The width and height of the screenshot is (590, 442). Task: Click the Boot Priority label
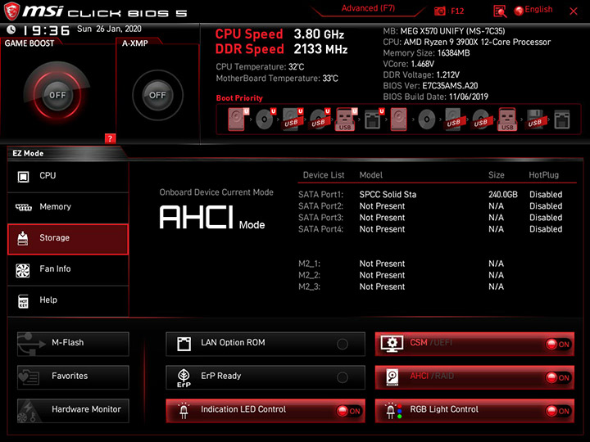pos(239,97)
